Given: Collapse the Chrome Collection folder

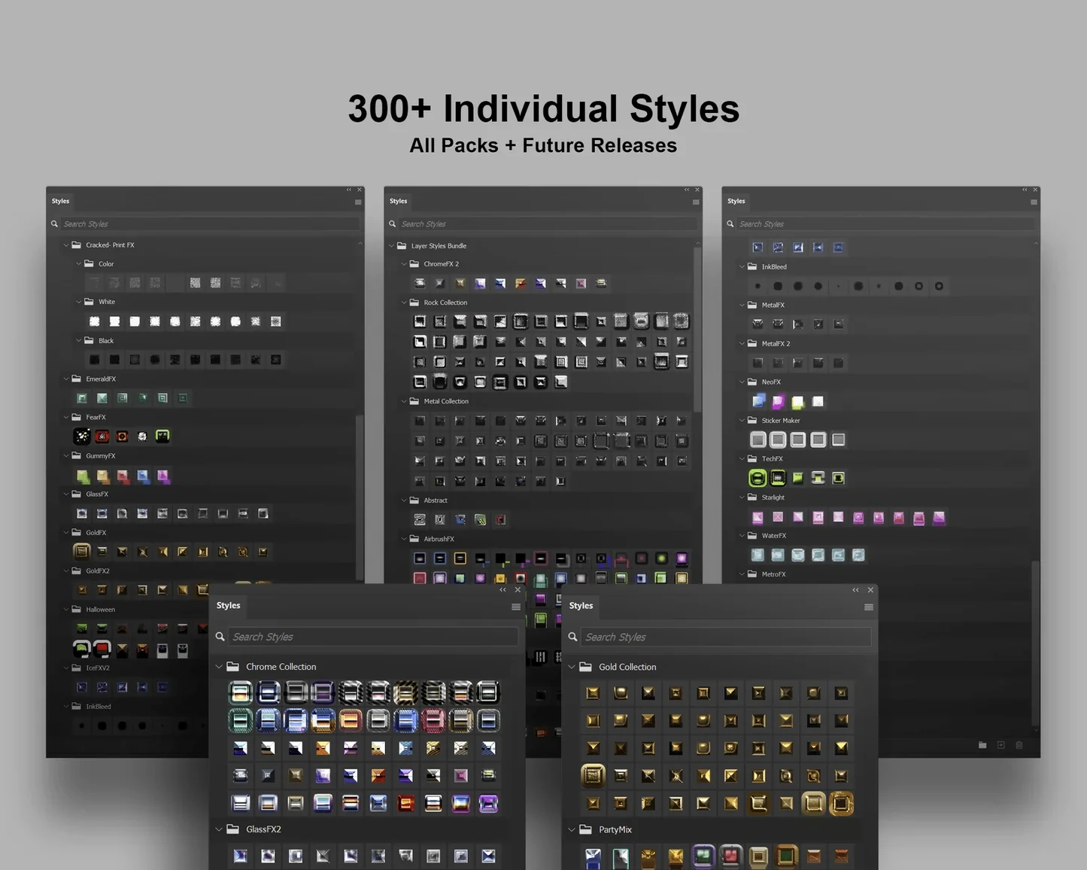Looking at the screenshot, I should [x=219, y=667].
